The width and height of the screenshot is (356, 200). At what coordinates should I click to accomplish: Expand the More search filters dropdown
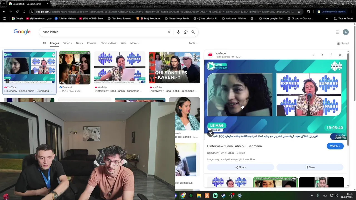tap(135, 43)
